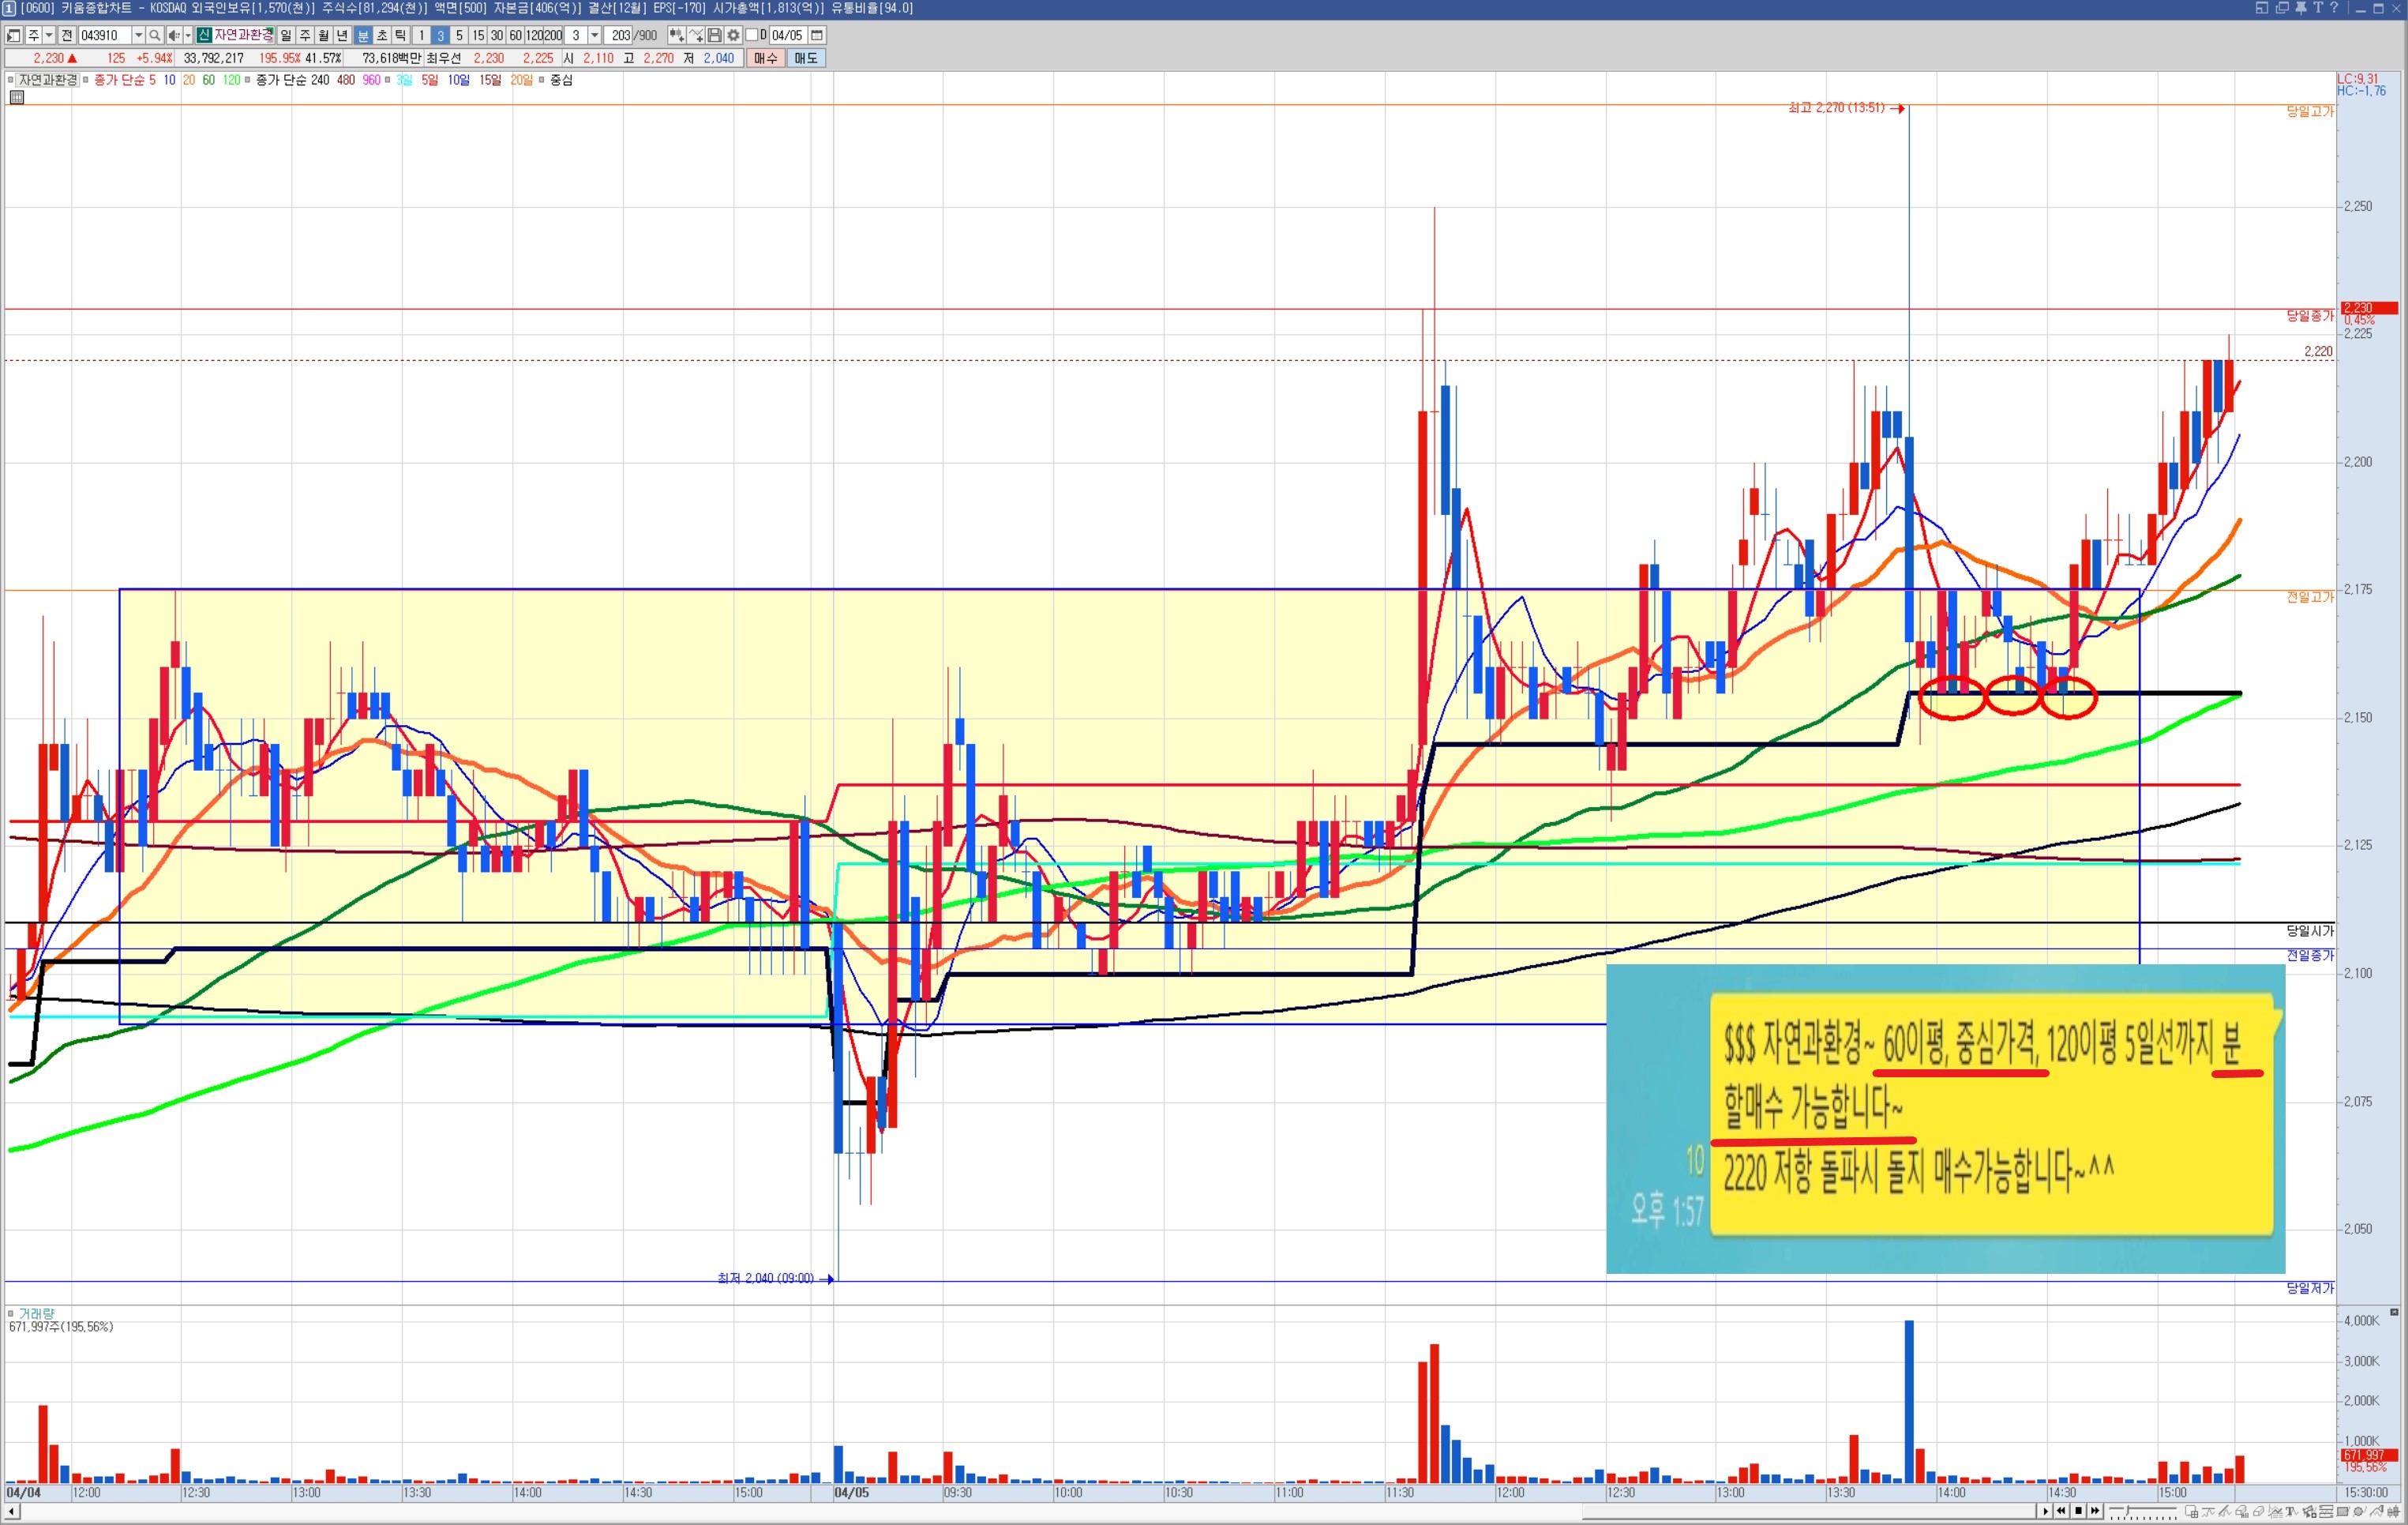Click the stop playback square button
The height and width of the screenshot is (1525, 2408).
point(2078,1511)
